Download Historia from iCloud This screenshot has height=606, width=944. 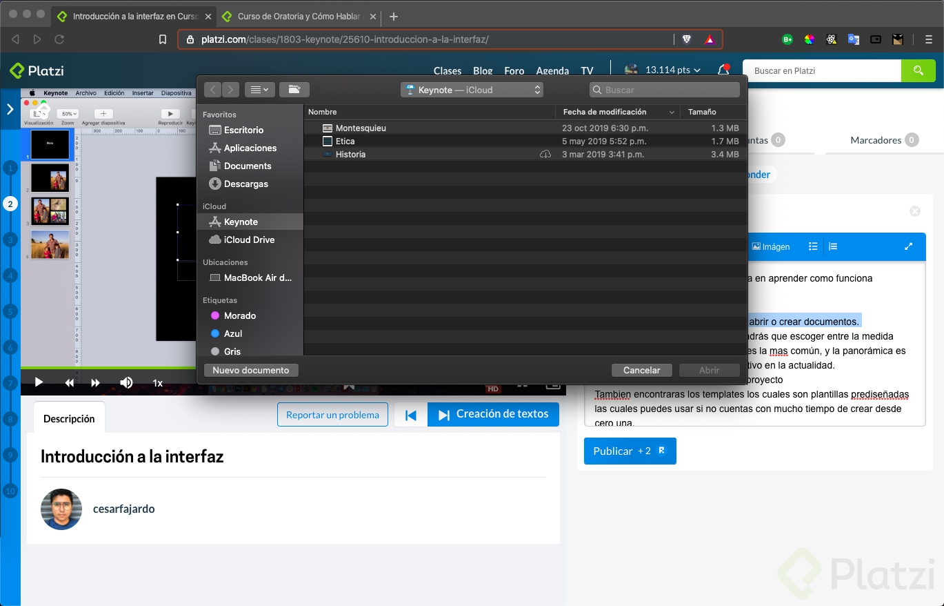[545, 154]
